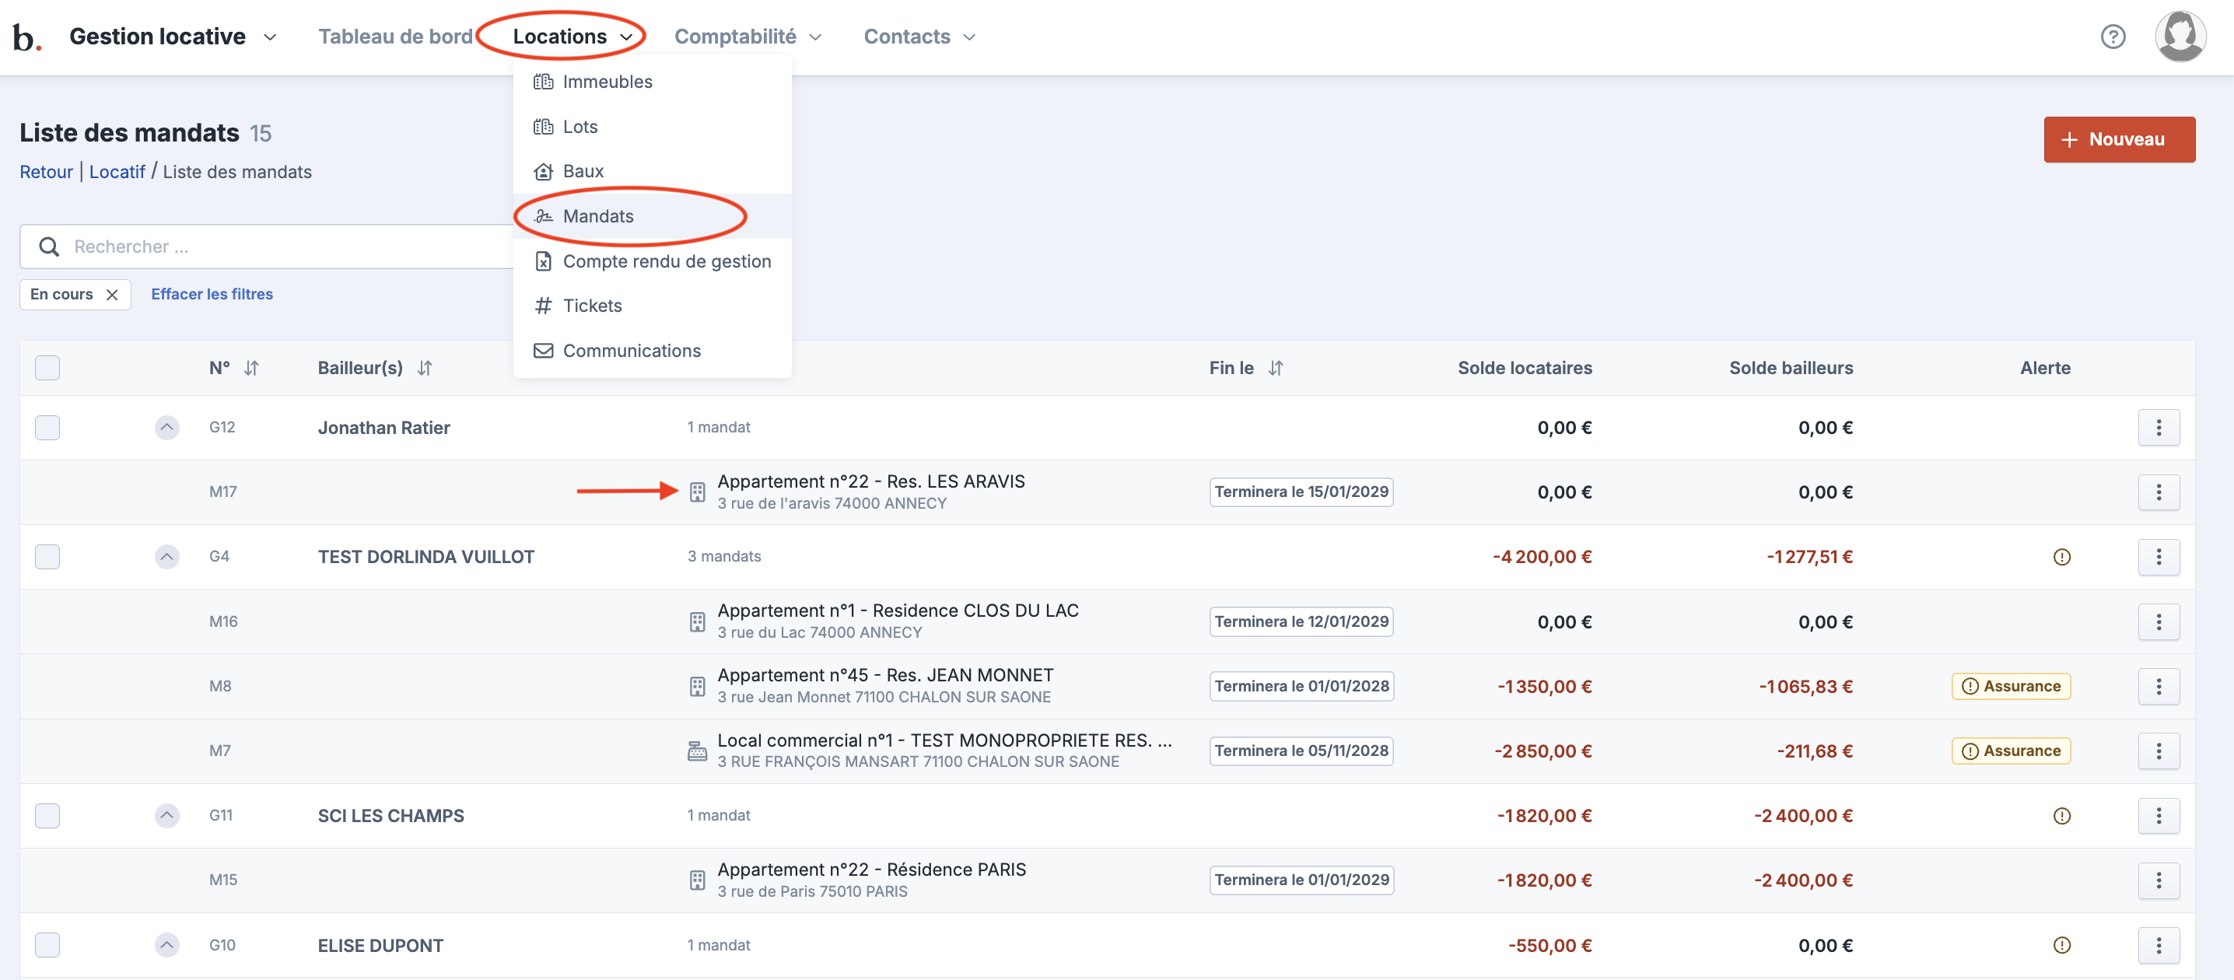The image size is (2234, 980).
Task: Click the commercial unit icon beside Local commercial n°1
Action: coord(697,751)
